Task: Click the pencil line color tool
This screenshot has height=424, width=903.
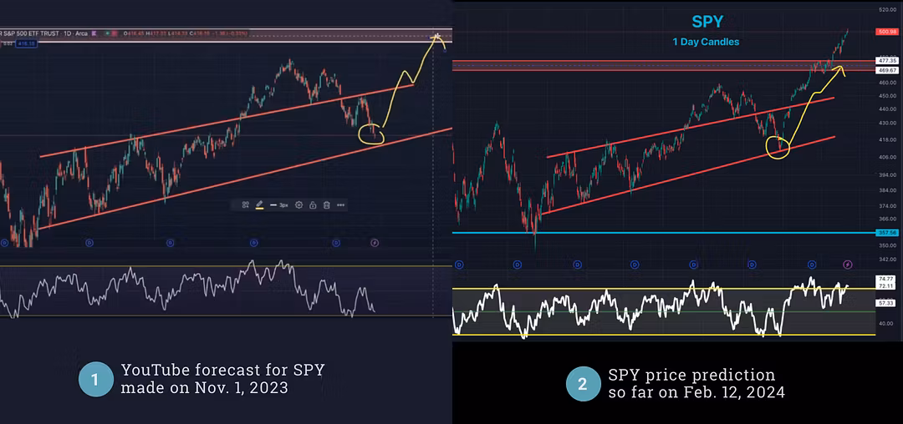Action: (259, 204)
